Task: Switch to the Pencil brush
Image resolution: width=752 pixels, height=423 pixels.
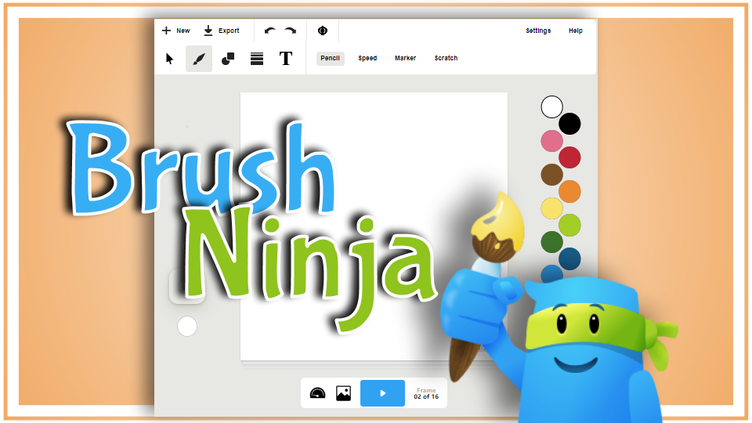Action: click(x=330, y=58)
